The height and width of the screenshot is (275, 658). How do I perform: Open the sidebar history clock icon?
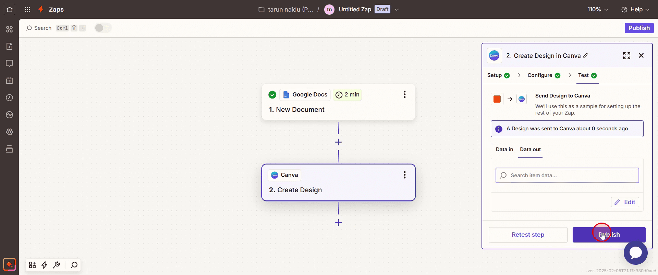click(x=10, y=98)
